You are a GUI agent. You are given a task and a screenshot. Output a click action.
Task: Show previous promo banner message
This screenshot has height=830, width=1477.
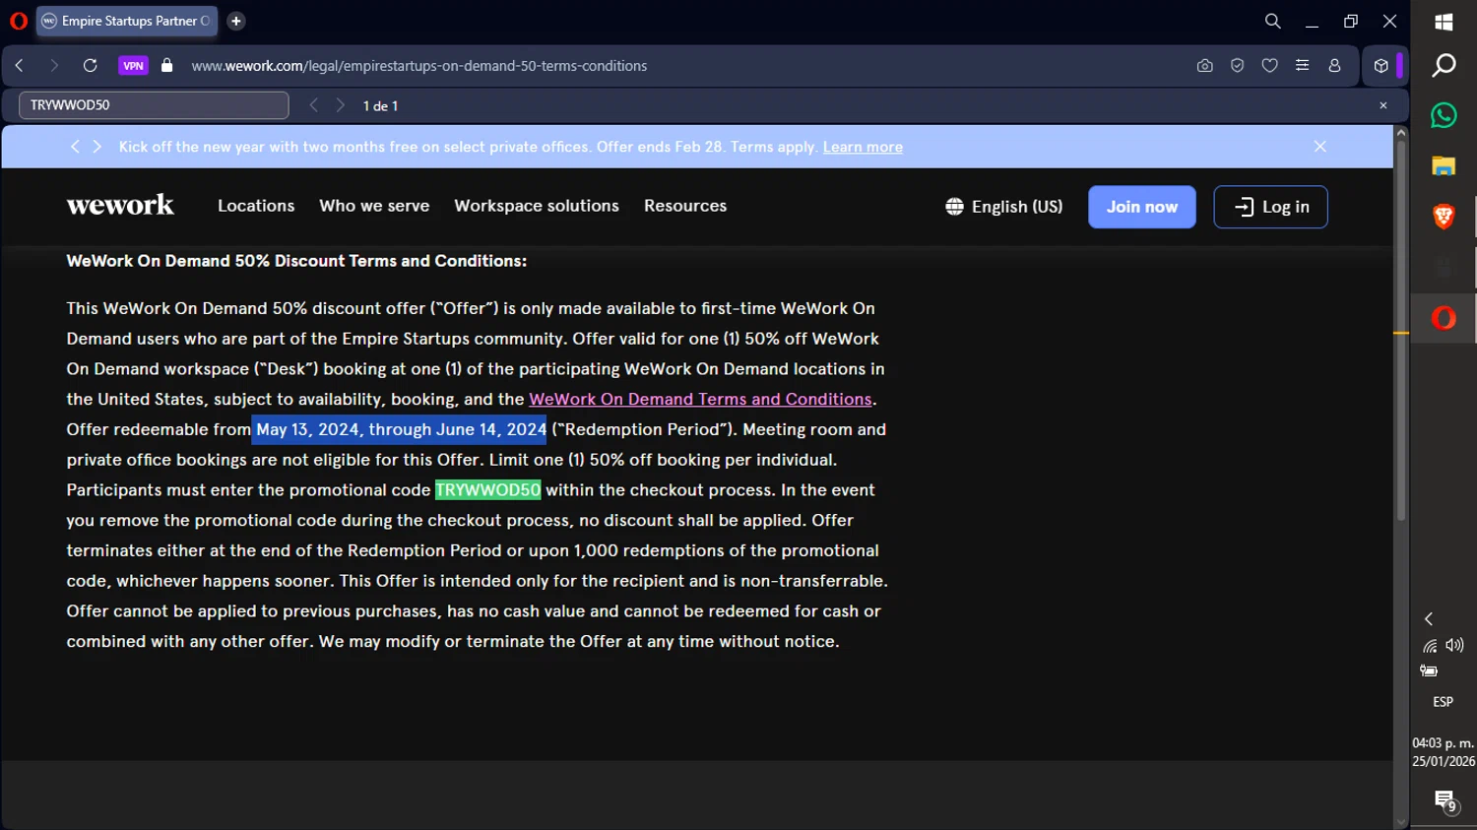pyautogui.click(x=75, y=147)
